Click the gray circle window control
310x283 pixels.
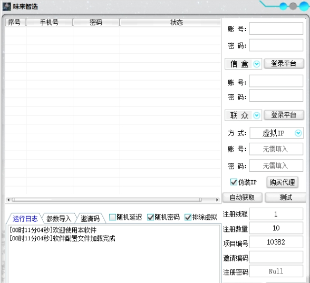293,6
